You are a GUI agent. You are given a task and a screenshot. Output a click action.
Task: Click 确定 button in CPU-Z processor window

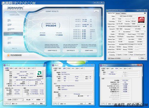click(x=41, y=104)
